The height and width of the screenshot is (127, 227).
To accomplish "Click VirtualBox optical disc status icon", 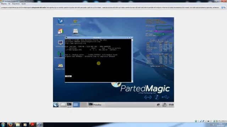I will tap(198, 121).
